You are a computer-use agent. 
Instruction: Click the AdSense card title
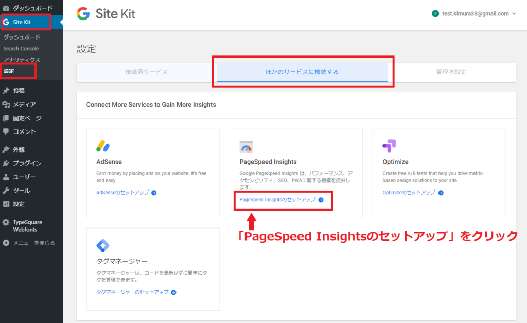109,162
